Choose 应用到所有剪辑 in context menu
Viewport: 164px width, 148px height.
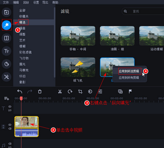click(x=130, y=78)
